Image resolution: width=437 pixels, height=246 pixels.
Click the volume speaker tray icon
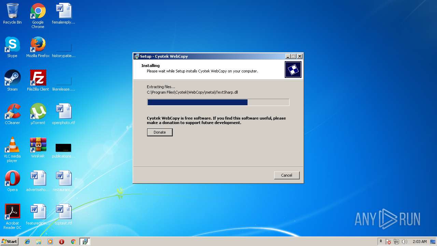click(405, 242)
